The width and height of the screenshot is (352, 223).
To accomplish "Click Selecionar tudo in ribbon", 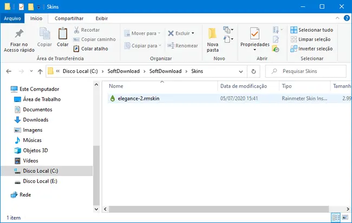I will 312,30.
